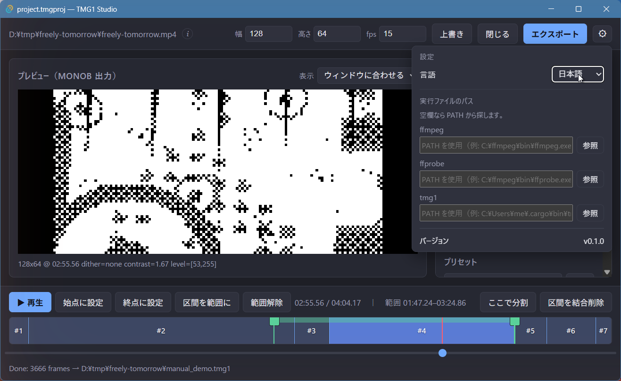The image size is (621, 381).
Task: Open the settings gear icon
Action: [602, 34]
